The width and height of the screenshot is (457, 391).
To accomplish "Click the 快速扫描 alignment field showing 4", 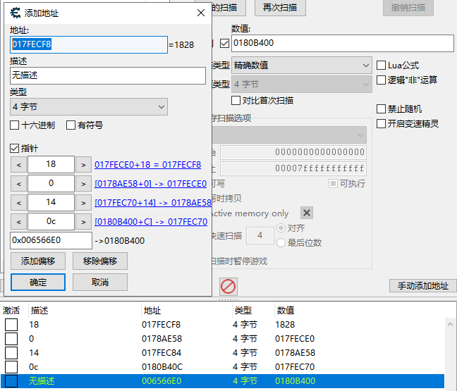I will (x=260, y=235).
